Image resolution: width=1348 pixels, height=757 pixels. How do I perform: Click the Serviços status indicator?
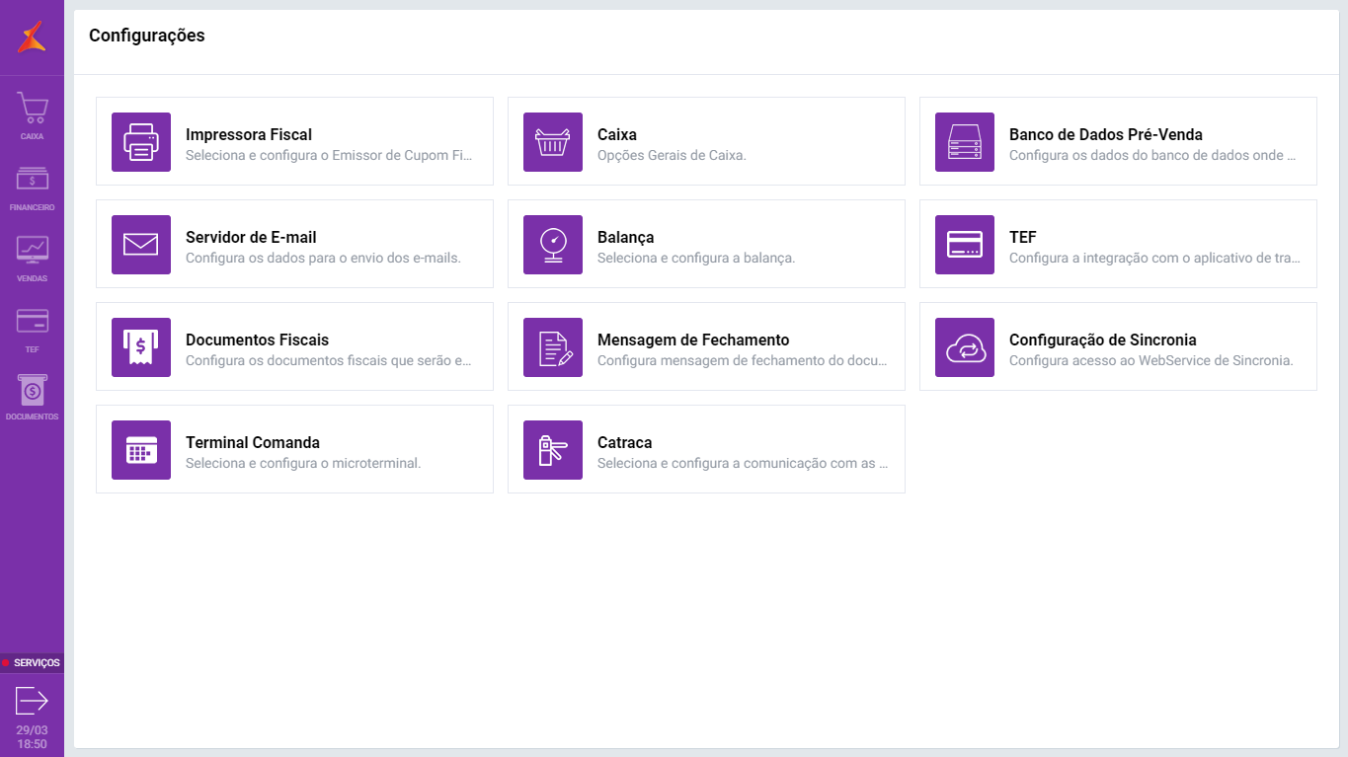pyautogui.click(x=32, y=663)
